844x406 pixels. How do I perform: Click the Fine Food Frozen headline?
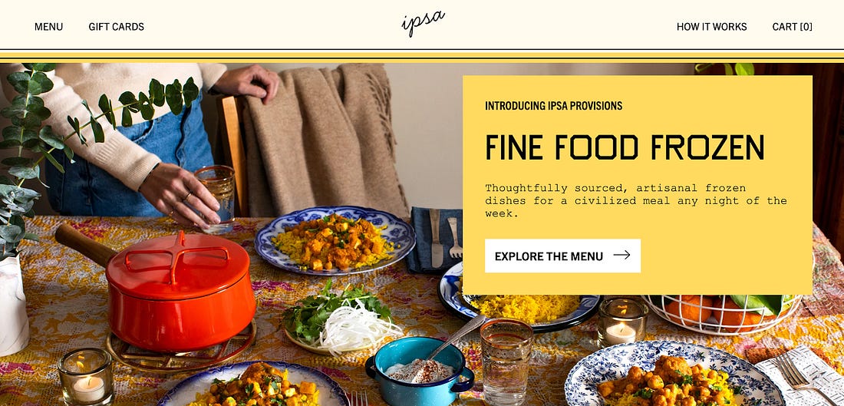[x=625, y=147]
